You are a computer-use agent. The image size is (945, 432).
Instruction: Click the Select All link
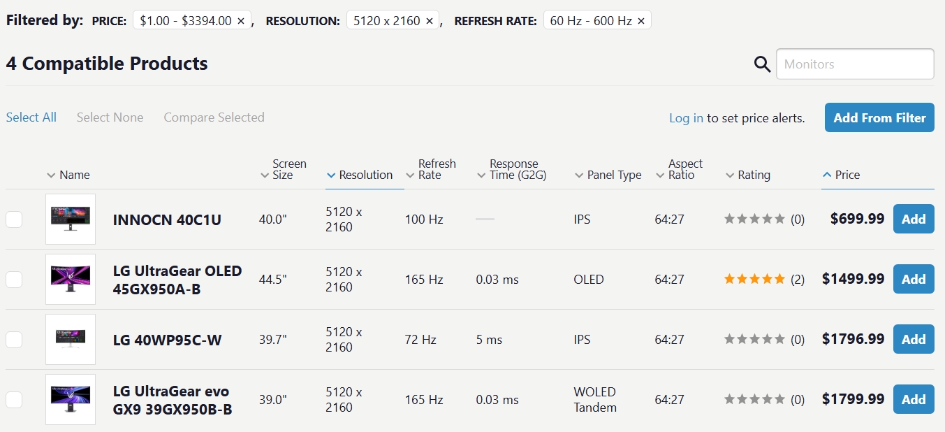pyautogui.click(x=31, y=117)
